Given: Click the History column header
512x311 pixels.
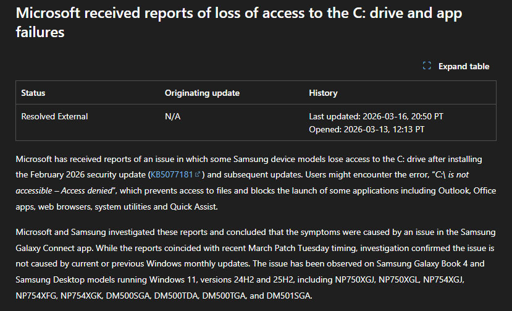Looking at the screenshot, I should (323, 93).
